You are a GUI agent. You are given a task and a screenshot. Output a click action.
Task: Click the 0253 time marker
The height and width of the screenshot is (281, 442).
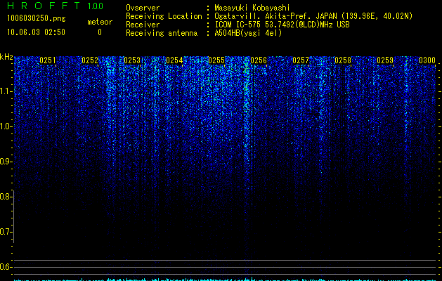point(132,60)
